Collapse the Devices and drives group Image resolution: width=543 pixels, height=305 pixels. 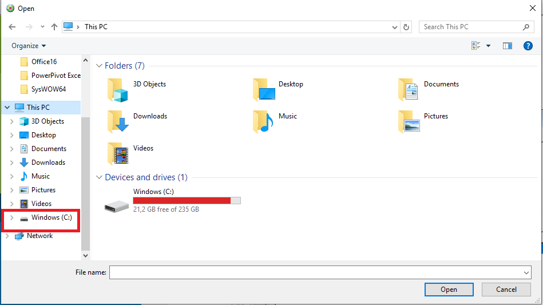(99, 177)
